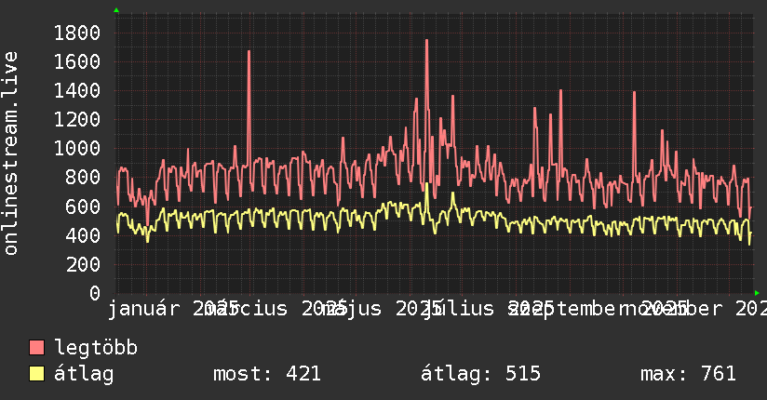Click the 0 y-axis label

[x=95, y=293]
